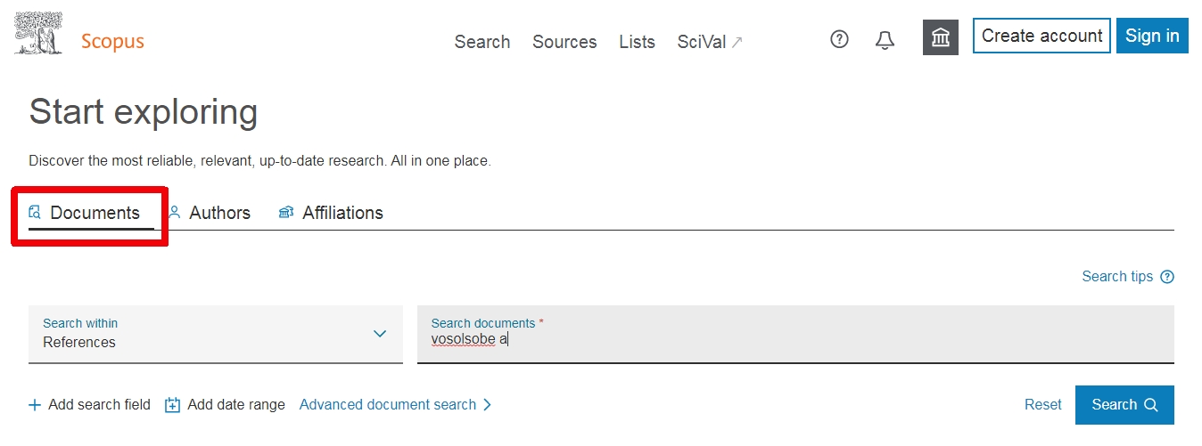Click the Documents tab icon

pos(35,213)
